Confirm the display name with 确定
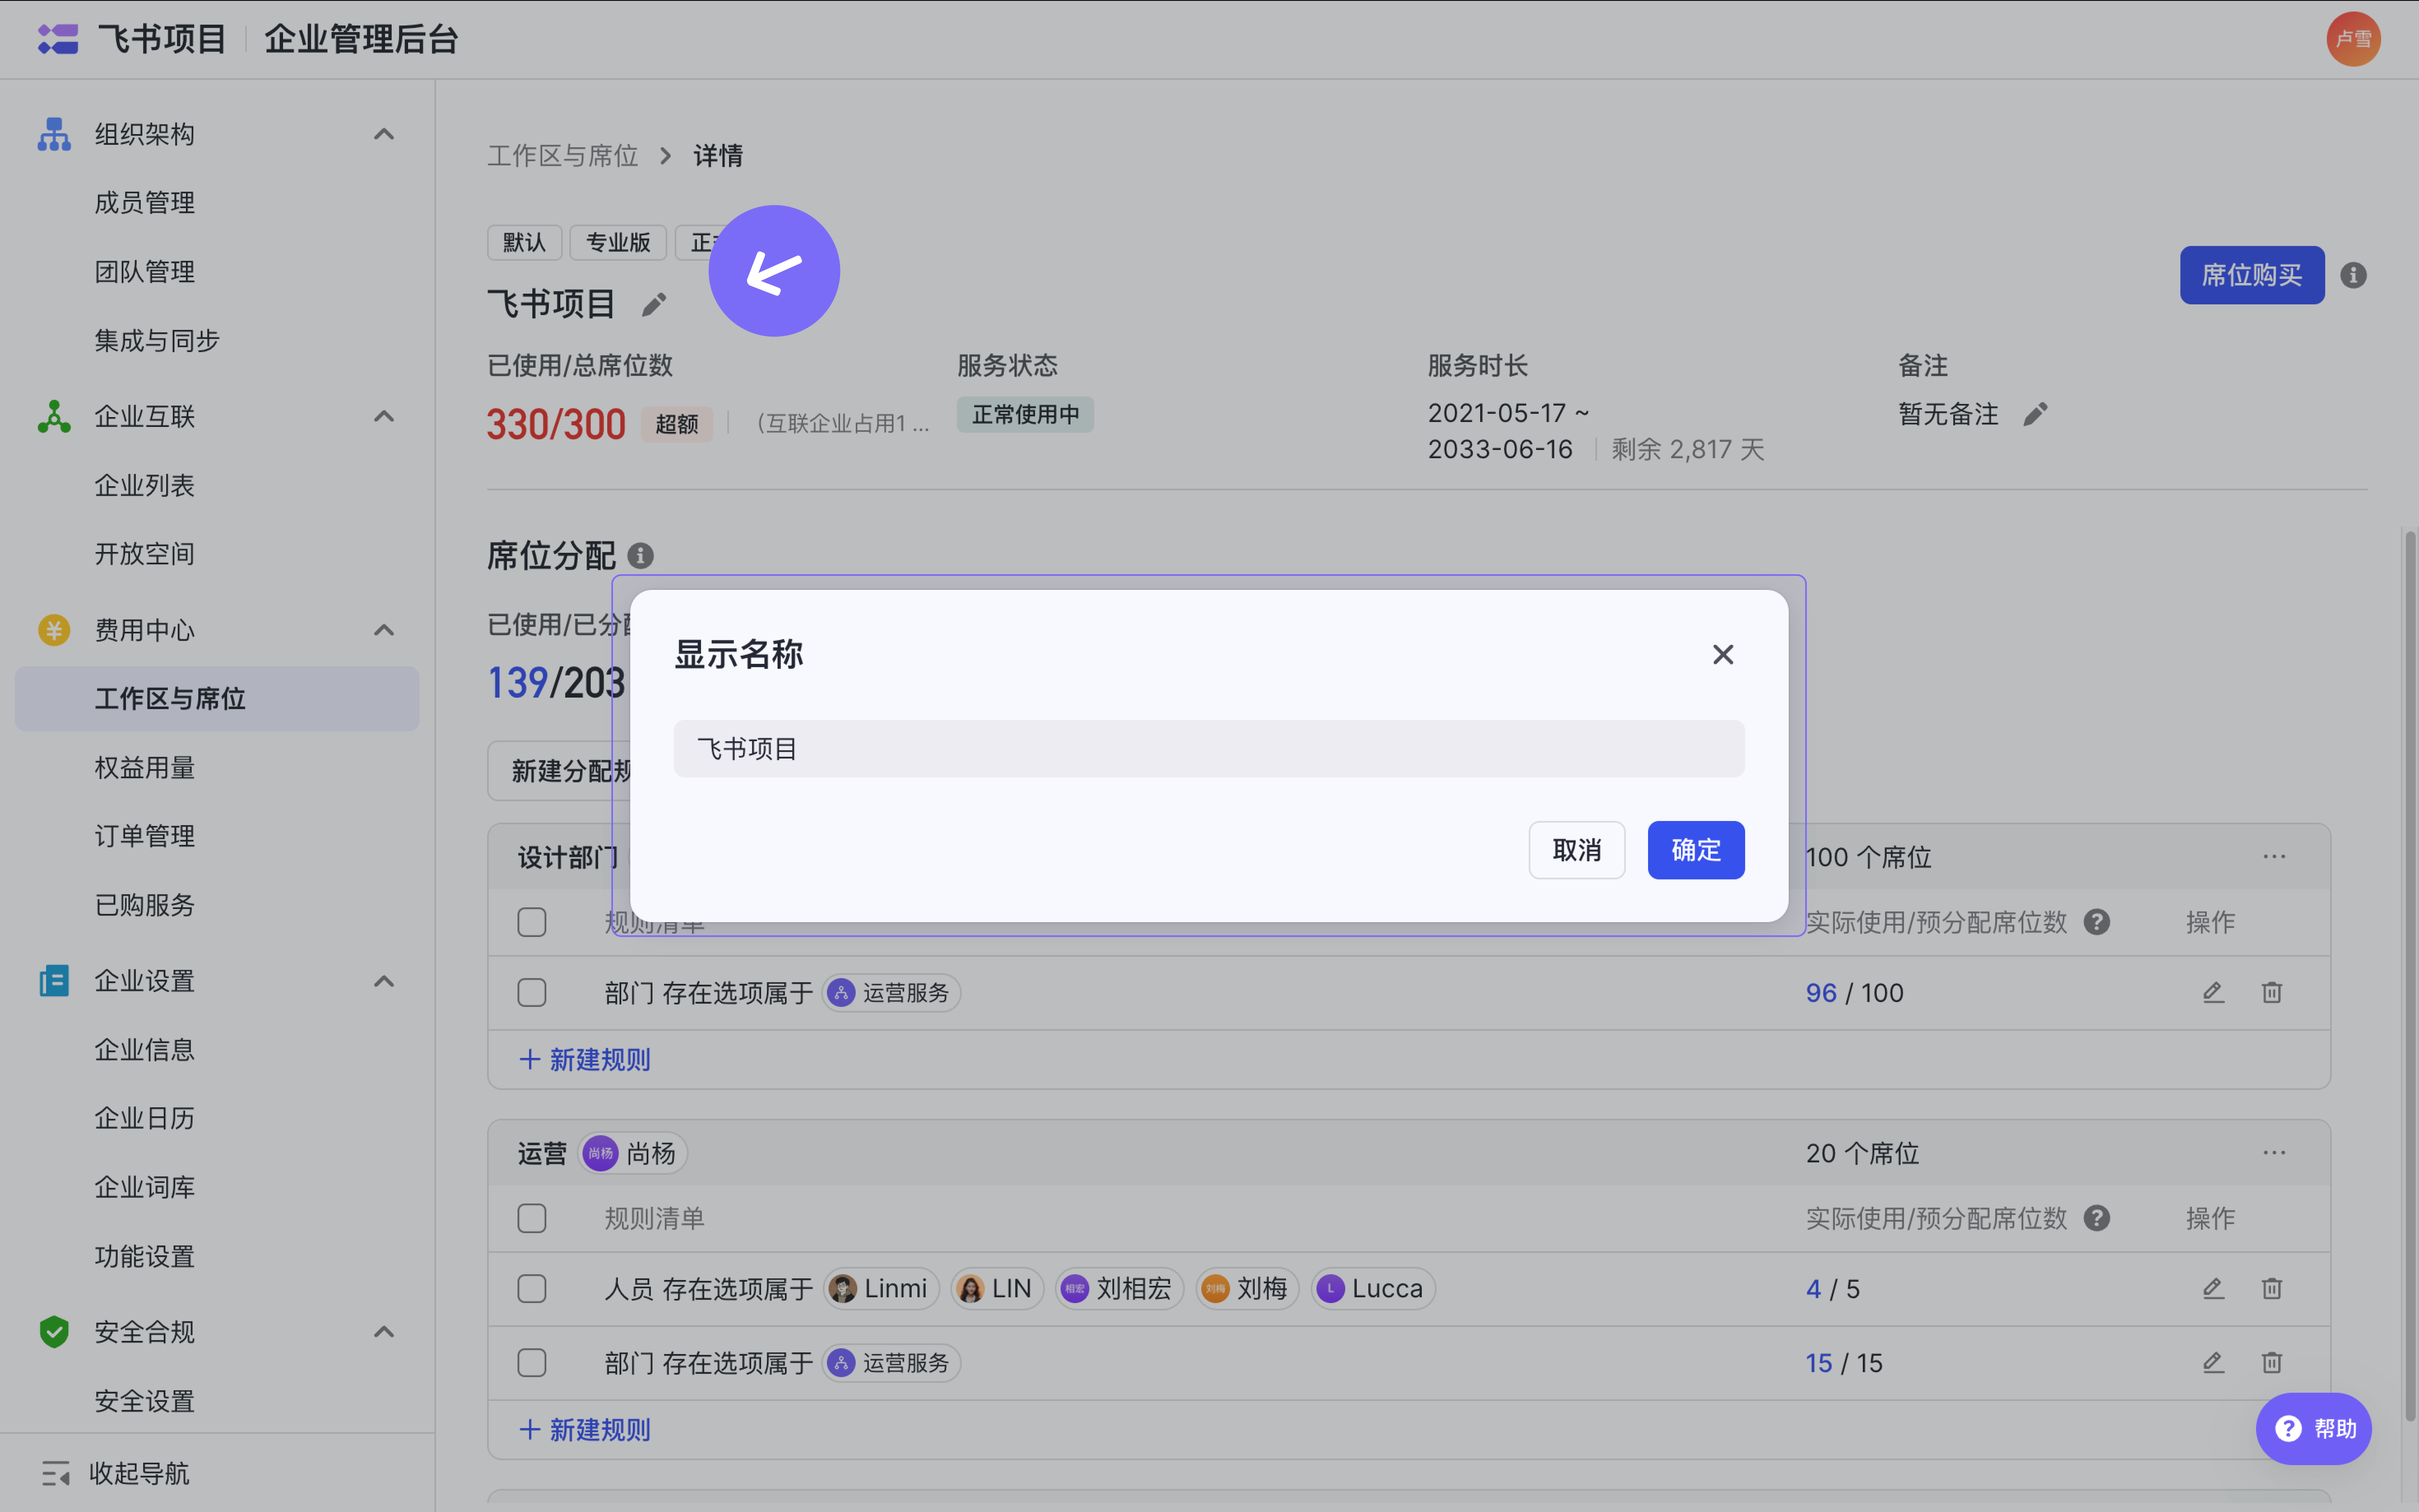The image size is (2419, 1512). [1696, 850]
